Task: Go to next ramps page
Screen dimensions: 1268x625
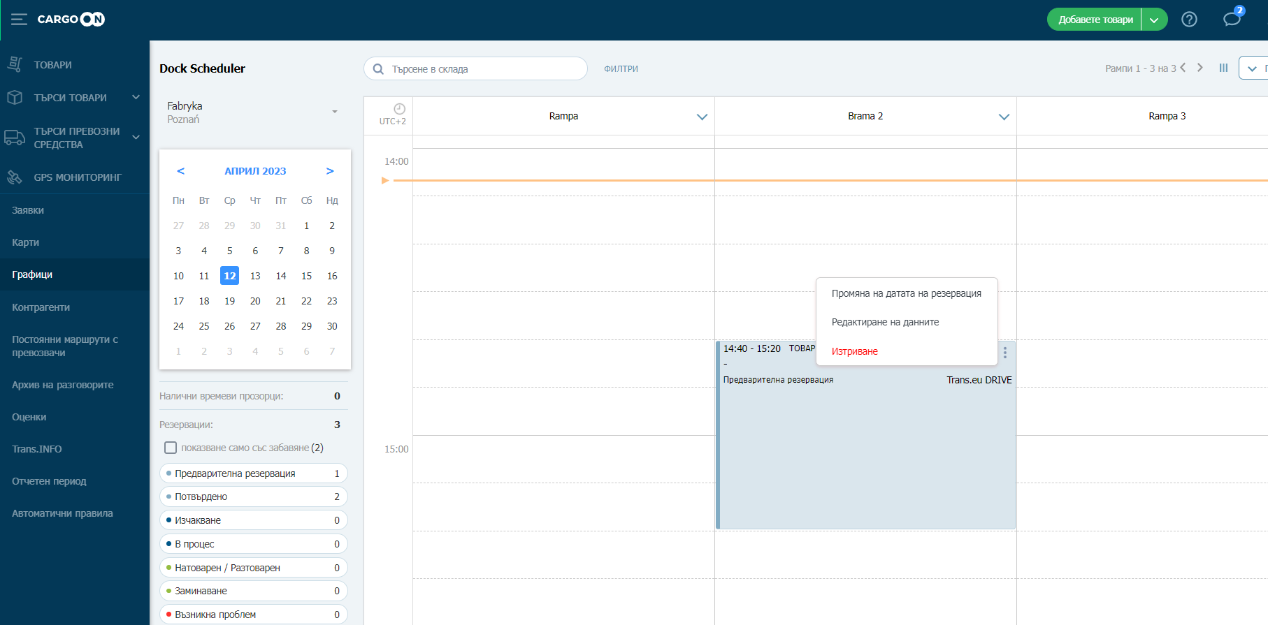Action: click(1200, 68)
